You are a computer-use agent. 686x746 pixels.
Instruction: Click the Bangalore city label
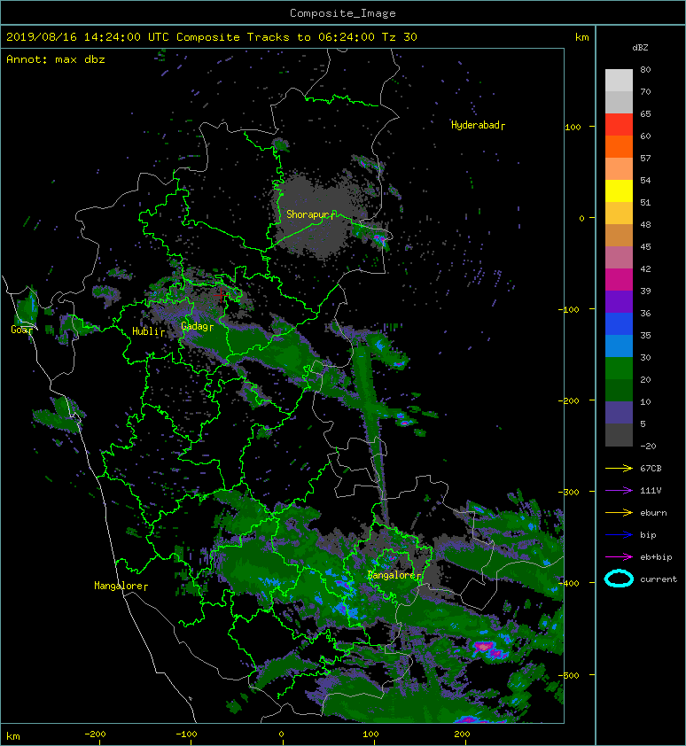click(394, 575)
